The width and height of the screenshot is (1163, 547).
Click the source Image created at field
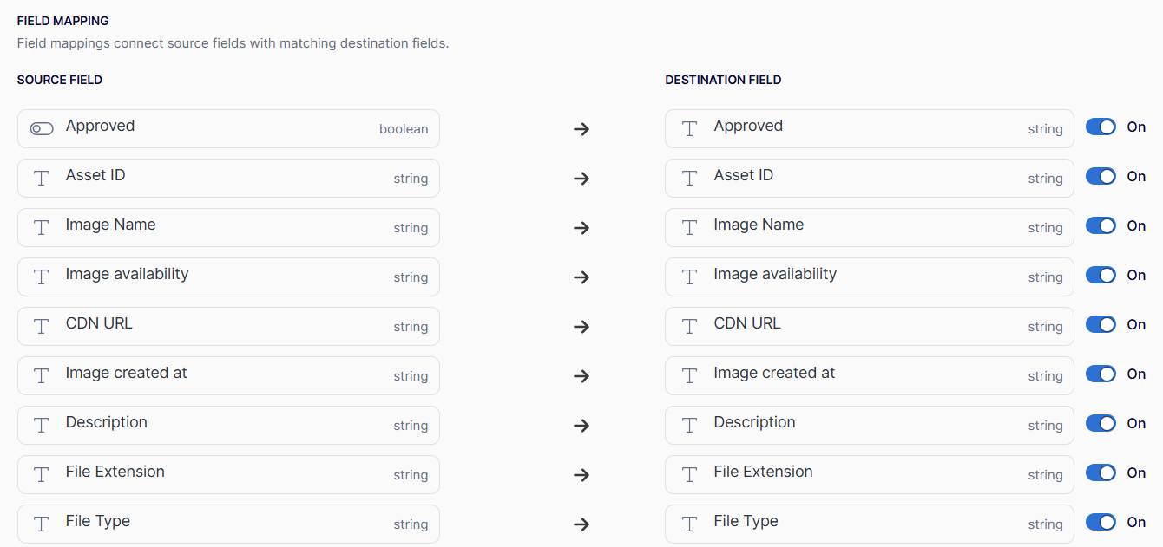[228, 375]
